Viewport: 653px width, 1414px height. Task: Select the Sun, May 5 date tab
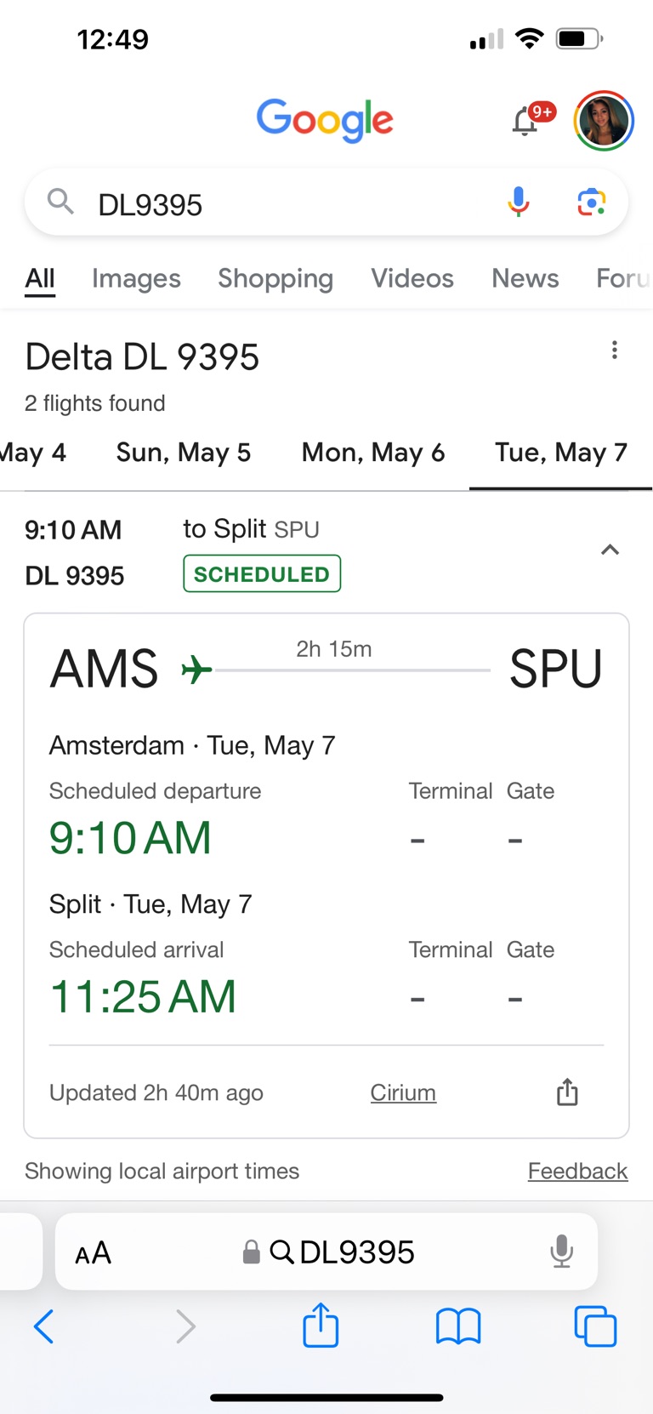pos(183,453)
